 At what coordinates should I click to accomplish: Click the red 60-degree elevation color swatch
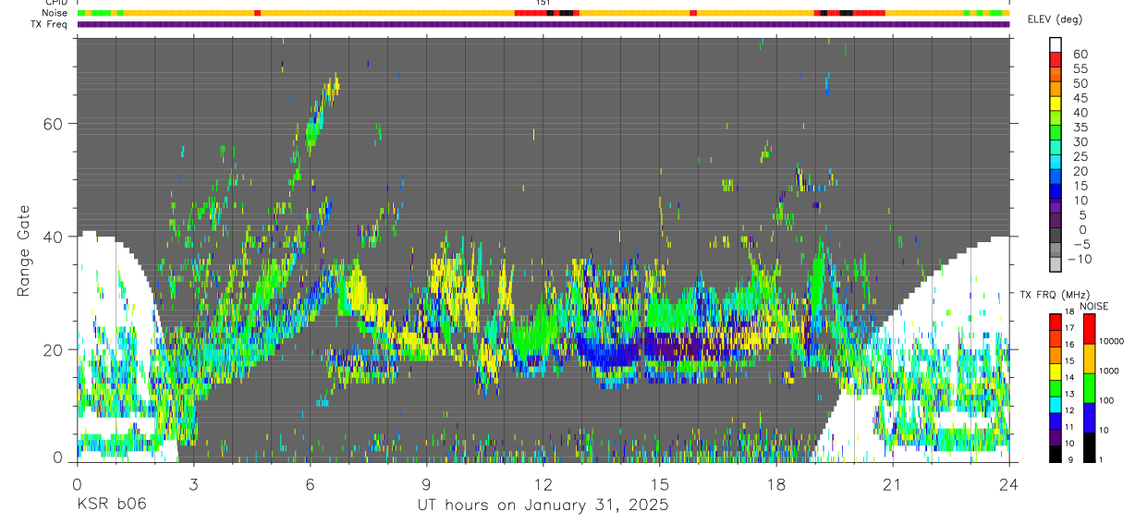click(x=1056, y=61)
